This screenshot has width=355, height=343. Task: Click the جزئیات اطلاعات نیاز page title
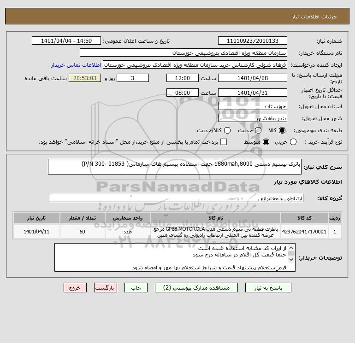point(314,17)
